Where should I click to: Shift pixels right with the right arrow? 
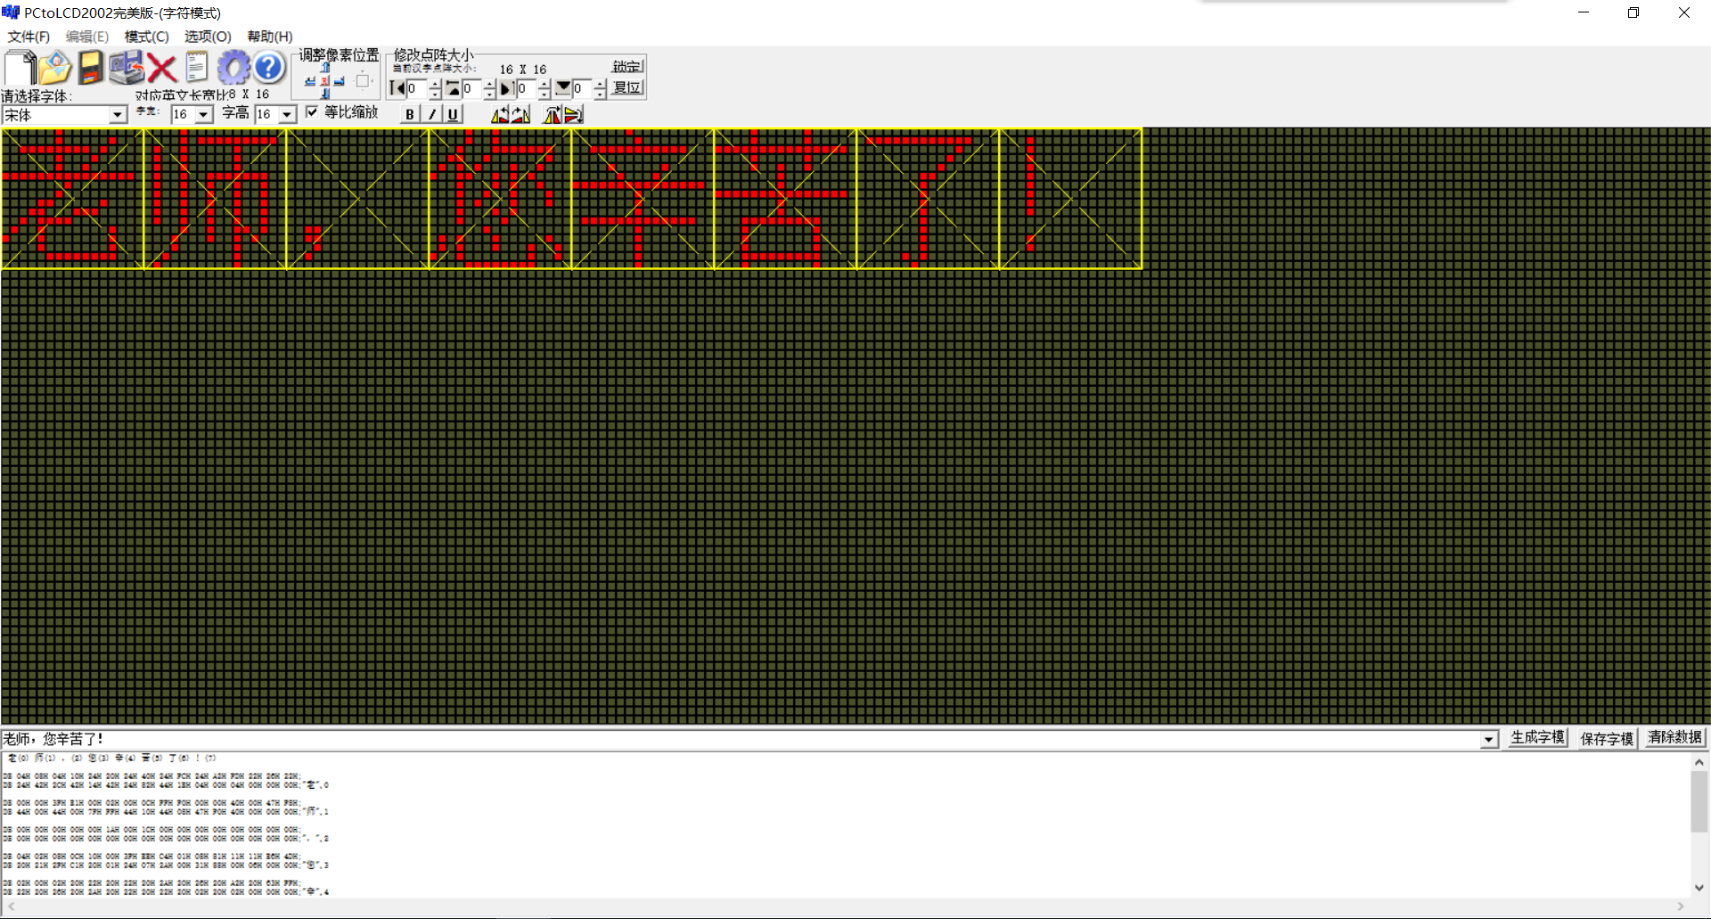coord(340,81)
